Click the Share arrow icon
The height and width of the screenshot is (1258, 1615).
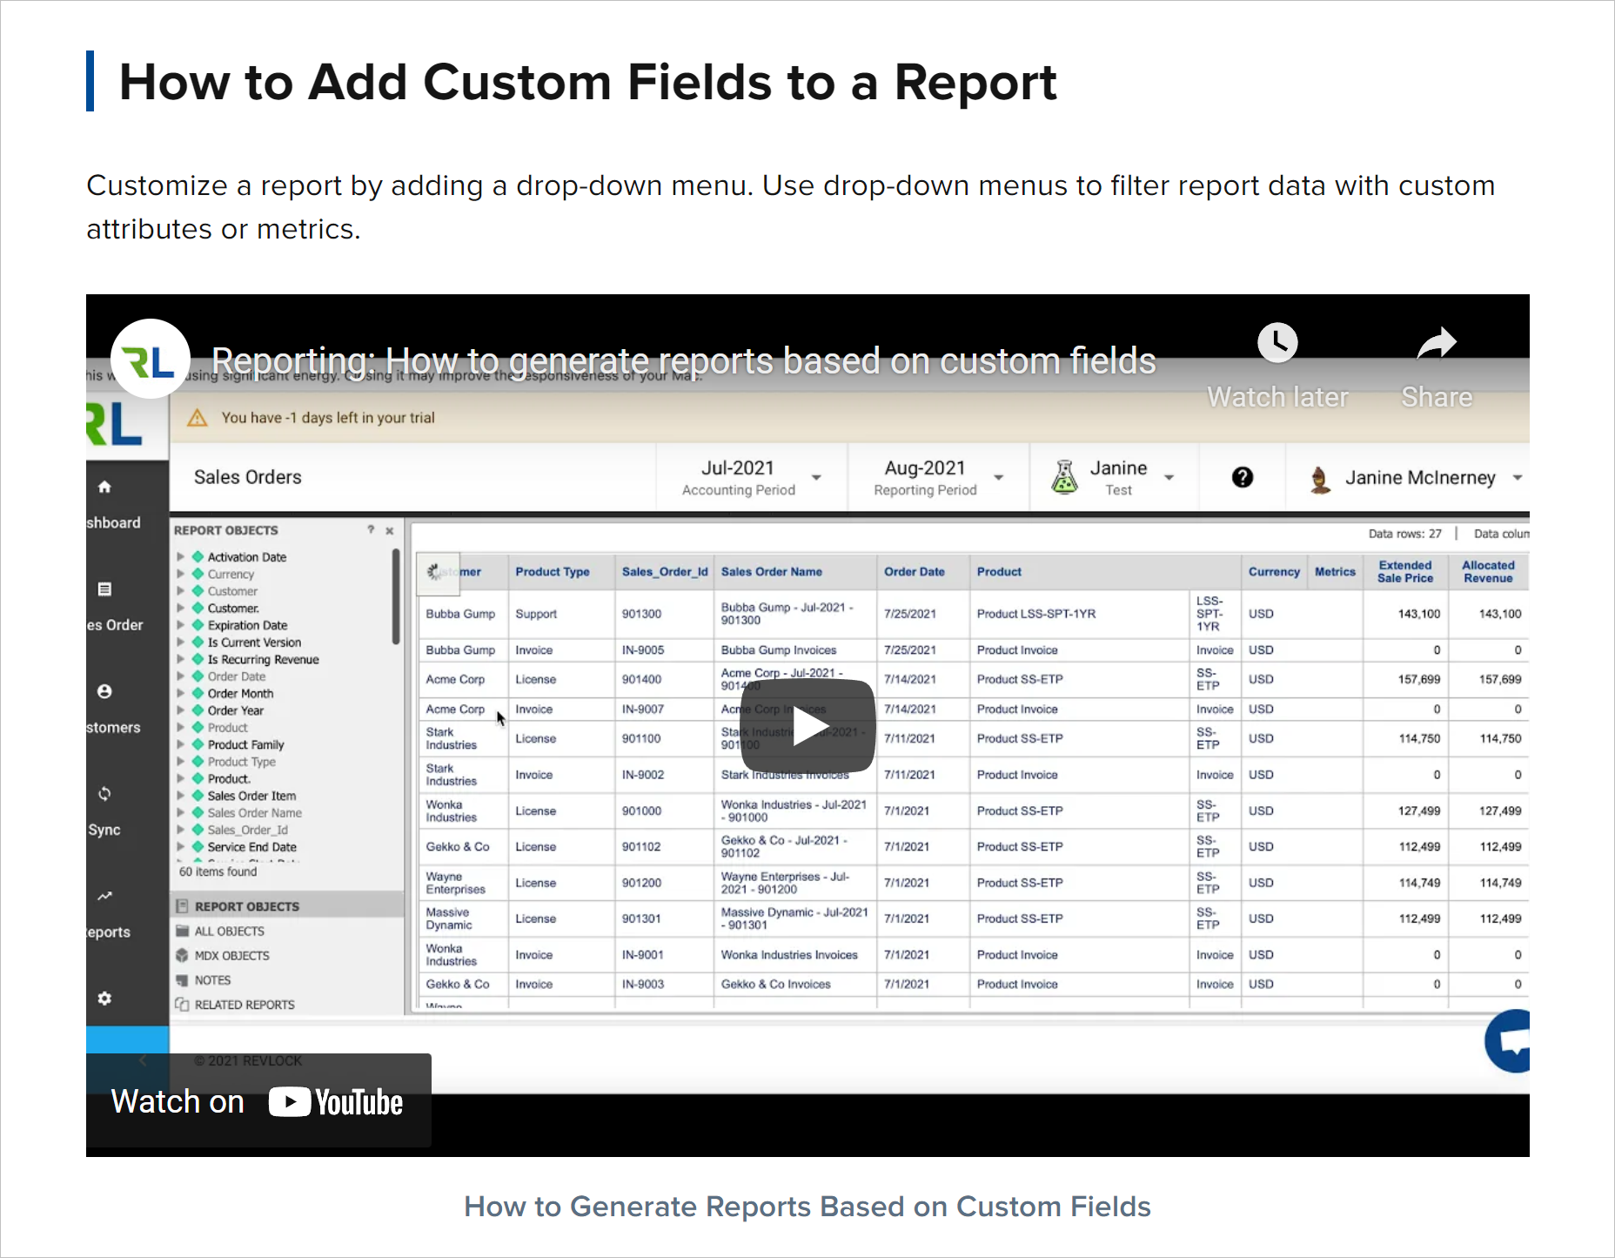point(1437,343)
